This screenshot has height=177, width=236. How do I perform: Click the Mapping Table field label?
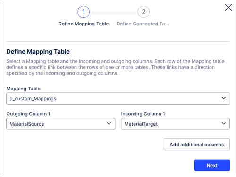pyautogui.click(x=23, y=88)
